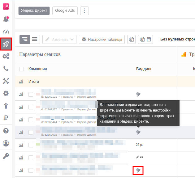
Task: Check the campaign with id 82269602
Action: 31,132
